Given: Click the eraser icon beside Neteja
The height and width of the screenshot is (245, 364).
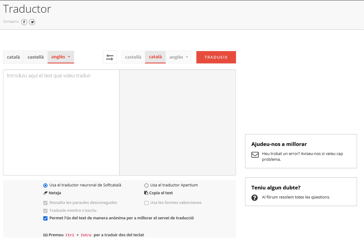Looking at the screenshot, I should coord(46,193).
